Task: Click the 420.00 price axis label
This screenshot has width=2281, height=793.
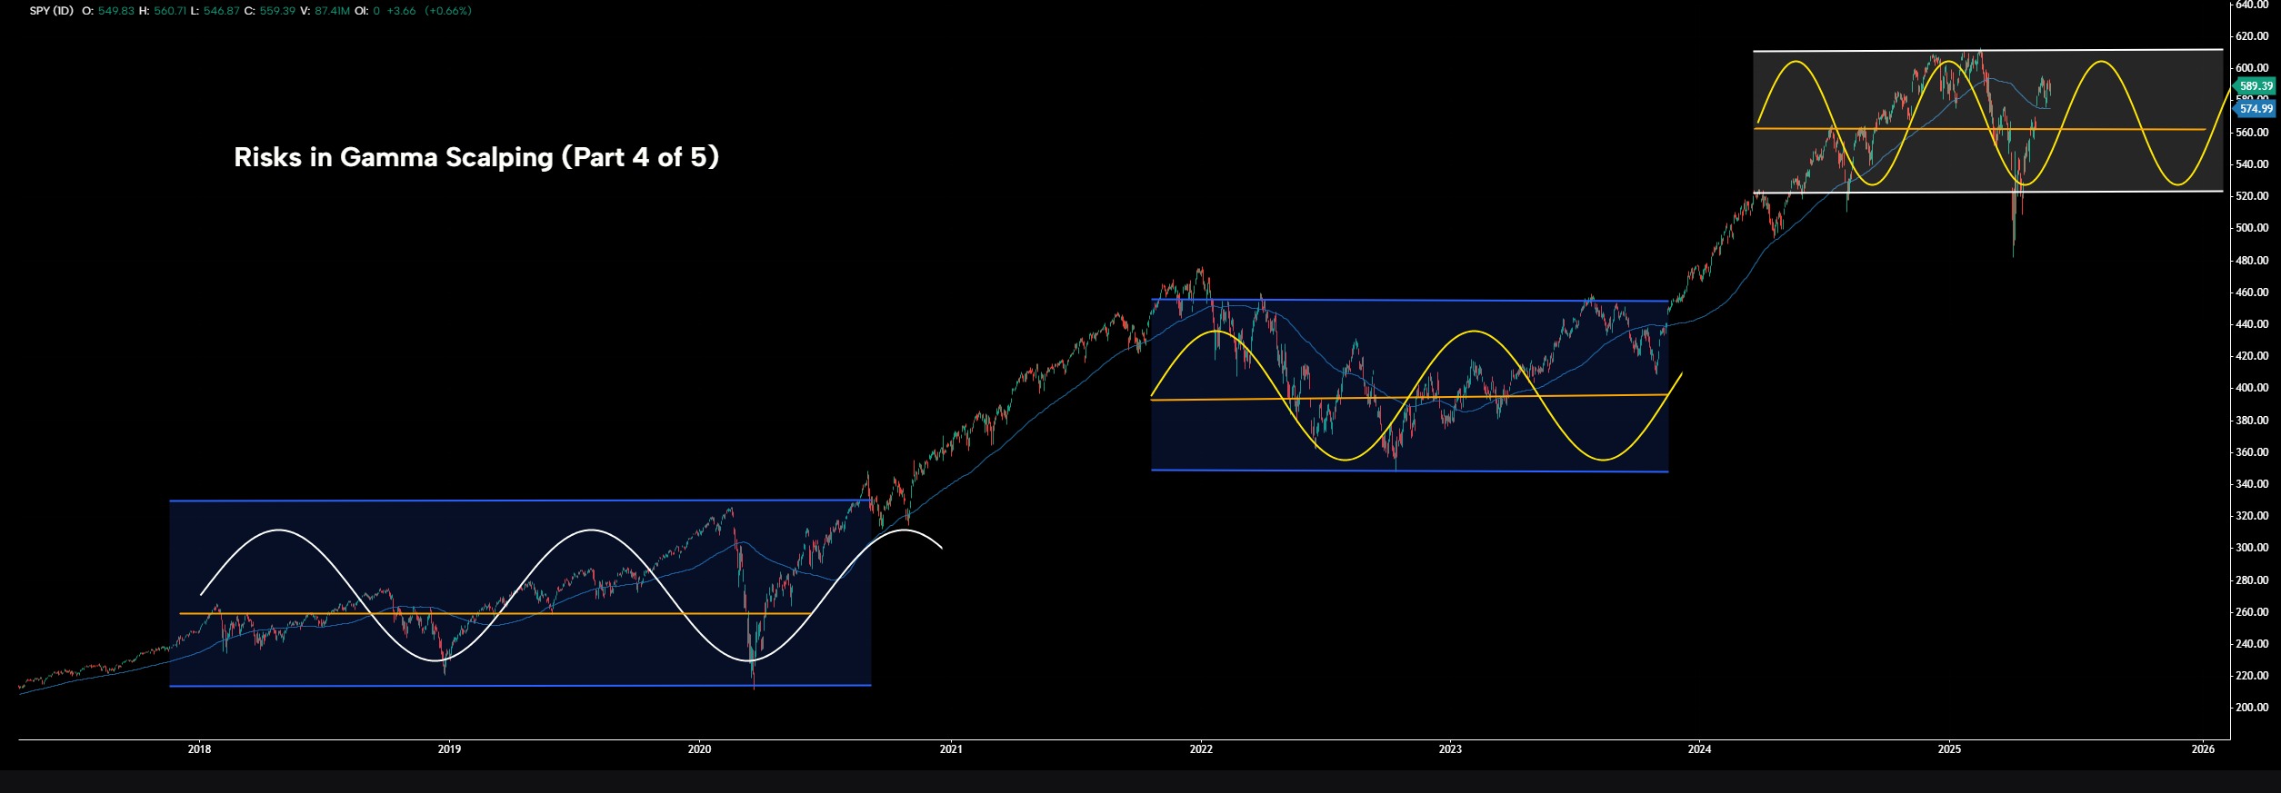Action: [x=2252, y=356]
